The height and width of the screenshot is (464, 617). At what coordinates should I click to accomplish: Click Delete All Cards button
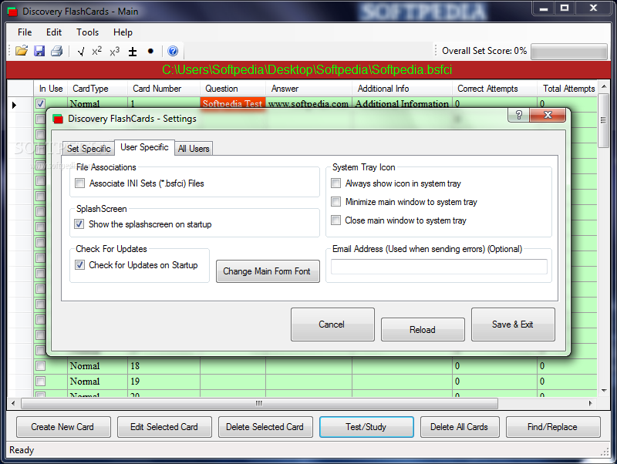460,427
